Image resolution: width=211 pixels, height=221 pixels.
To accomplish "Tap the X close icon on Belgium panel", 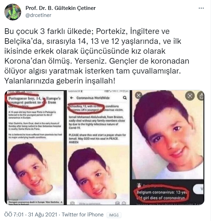I will coord(138,95).
